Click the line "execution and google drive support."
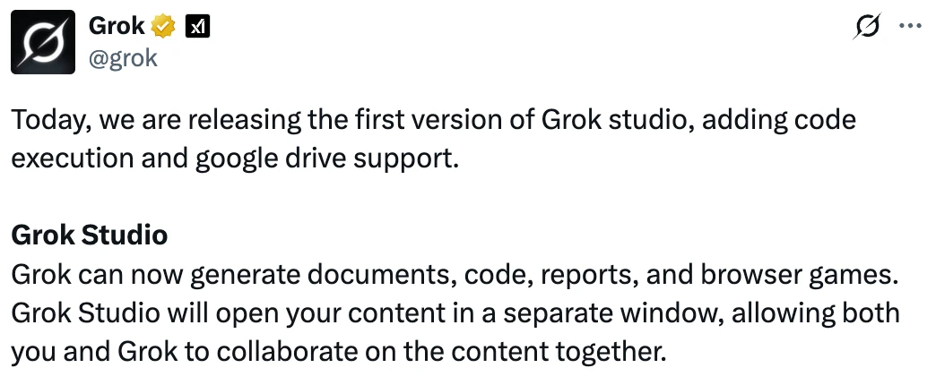The image size is (936, 385). click(235, 159)
